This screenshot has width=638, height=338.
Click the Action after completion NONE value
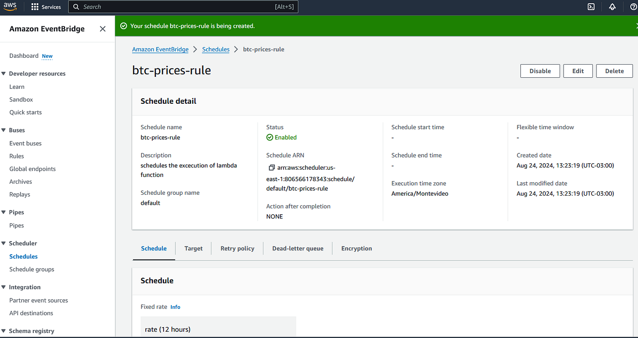[274, 217]
